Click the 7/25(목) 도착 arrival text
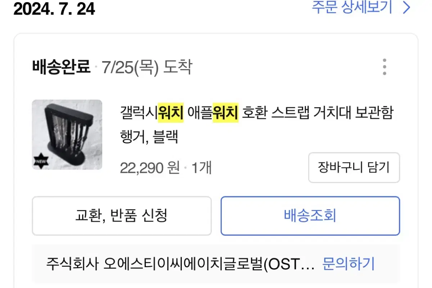Image resolution: width=432 pixels, height=288 pixels. click(147, 67)
